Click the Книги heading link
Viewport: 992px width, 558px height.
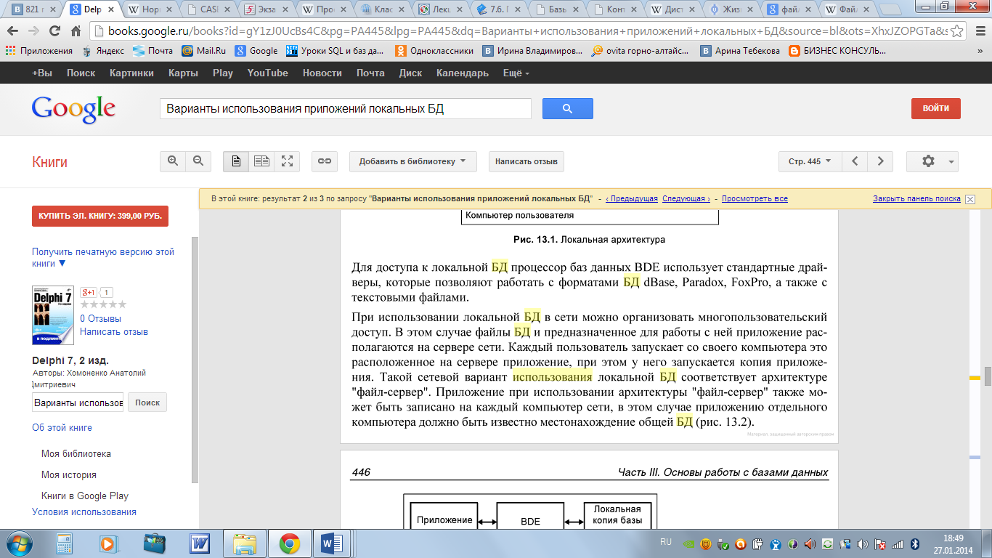(x=49, y=162)
